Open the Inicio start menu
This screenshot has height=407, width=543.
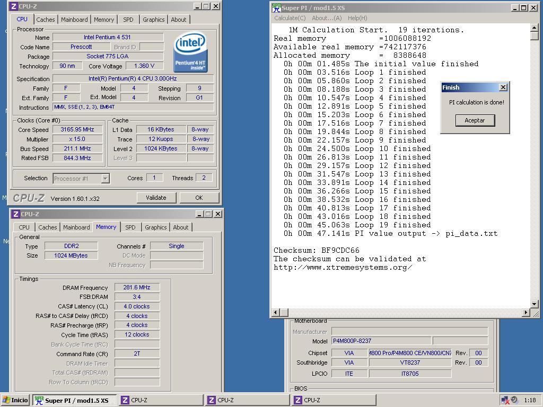click(x=15, y=400)
